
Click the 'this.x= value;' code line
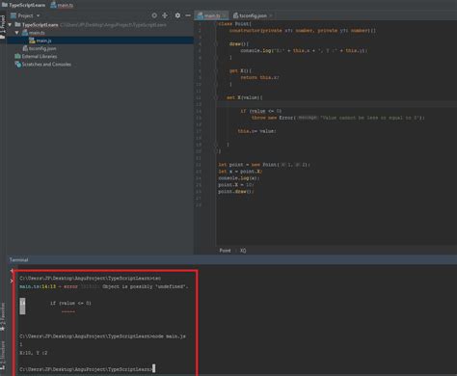point(256,131)
